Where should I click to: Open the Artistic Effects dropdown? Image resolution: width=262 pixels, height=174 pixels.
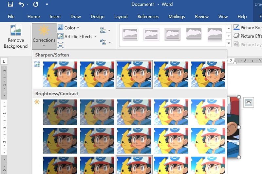(x=77, y=37)
